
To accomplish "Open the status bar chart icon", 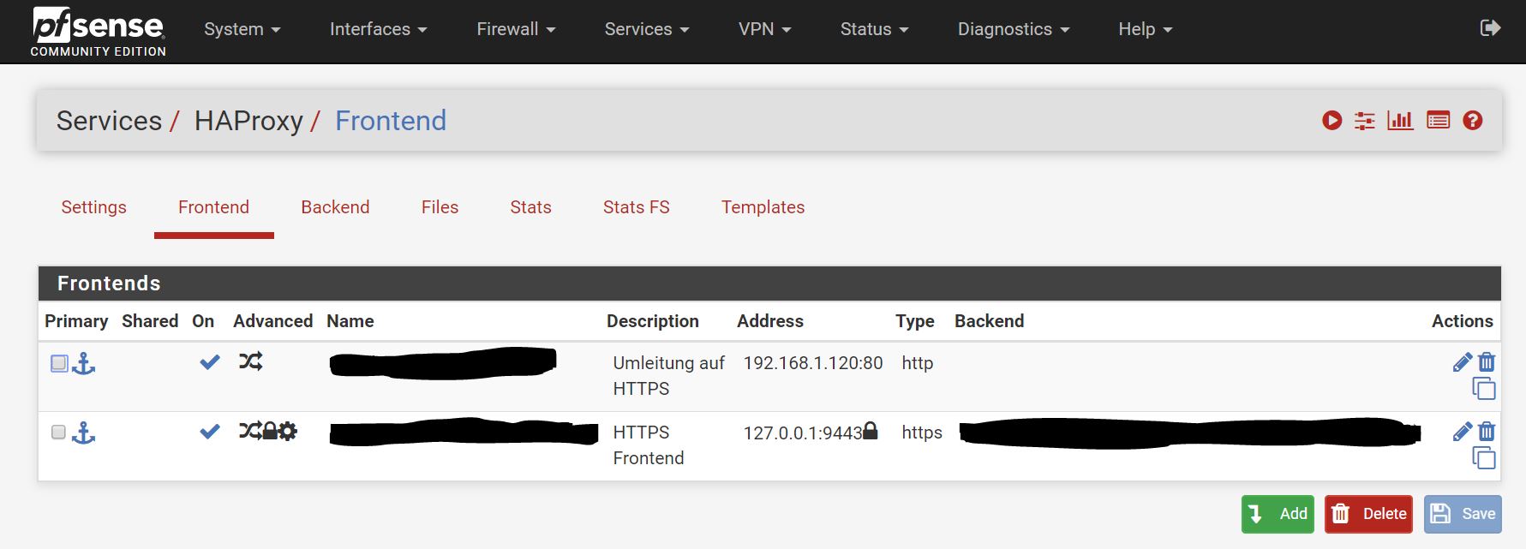I will point(1400,121).
